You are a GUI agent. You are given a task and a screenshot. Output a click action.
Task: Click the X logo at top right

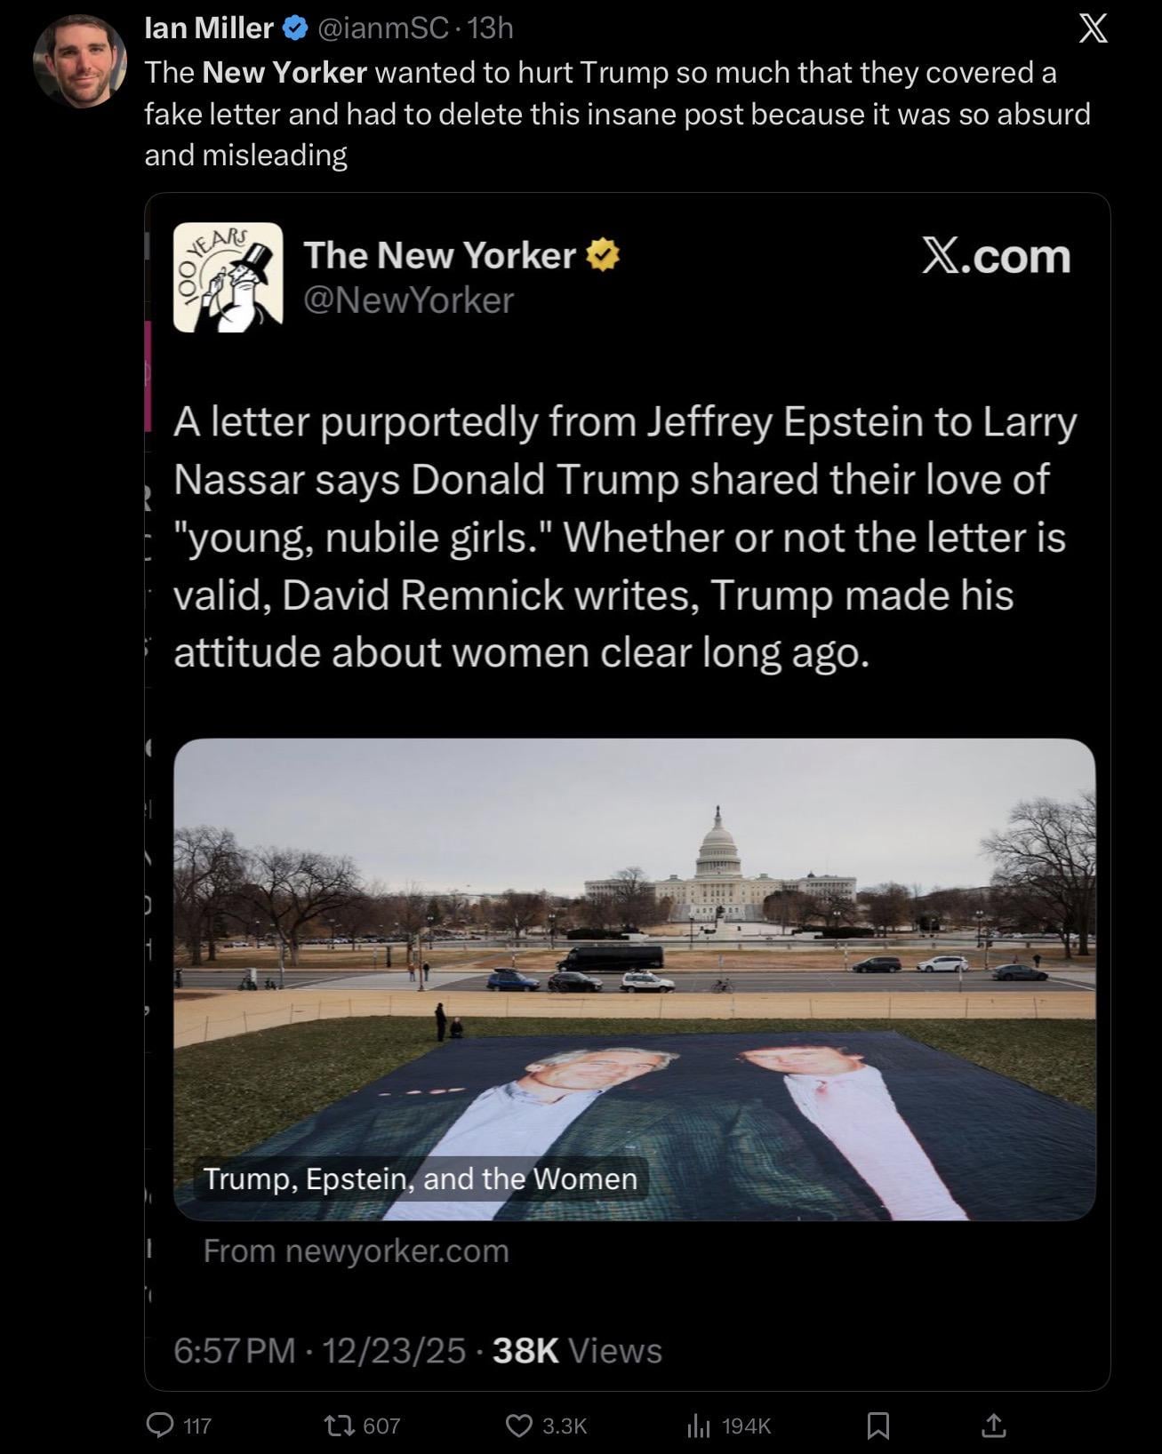point(1093,28)
